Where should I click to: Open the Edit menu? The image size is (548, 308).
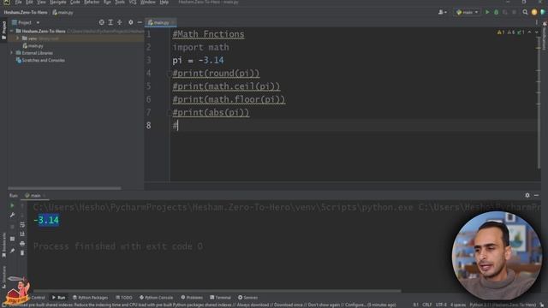(x=29, y=2)
